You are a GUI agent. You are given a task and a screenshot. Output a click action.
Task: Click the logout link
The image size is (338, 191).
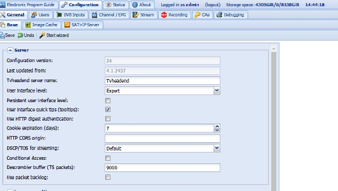coord(213,5)
